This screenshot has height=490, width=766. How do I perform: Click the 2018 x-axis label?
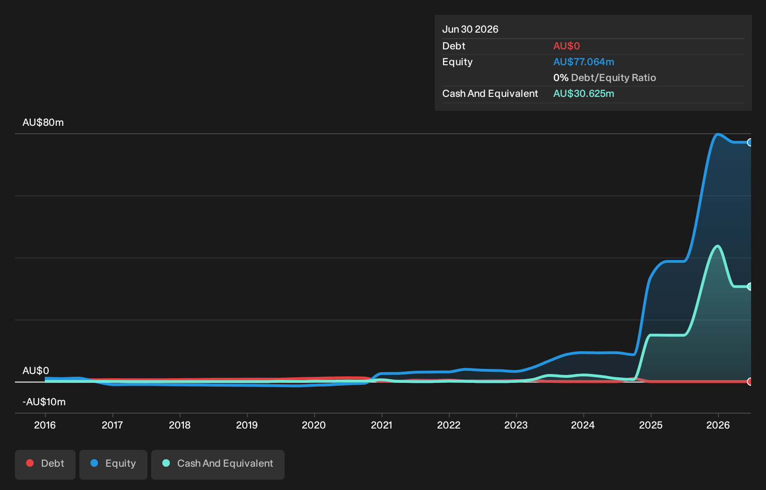180,425
